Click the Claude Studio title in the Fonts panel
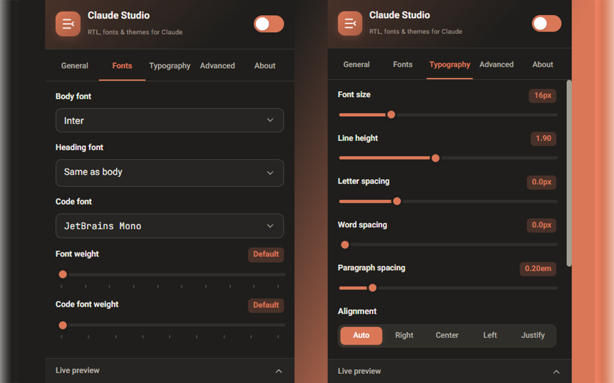614x383 pixels. pos(118,15)
